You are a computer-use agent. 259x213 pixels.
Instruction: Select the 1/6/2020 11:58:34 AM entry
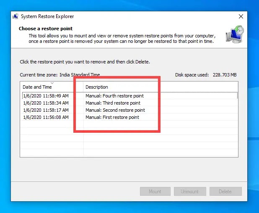pyautogui.click(x=46, y=103)
